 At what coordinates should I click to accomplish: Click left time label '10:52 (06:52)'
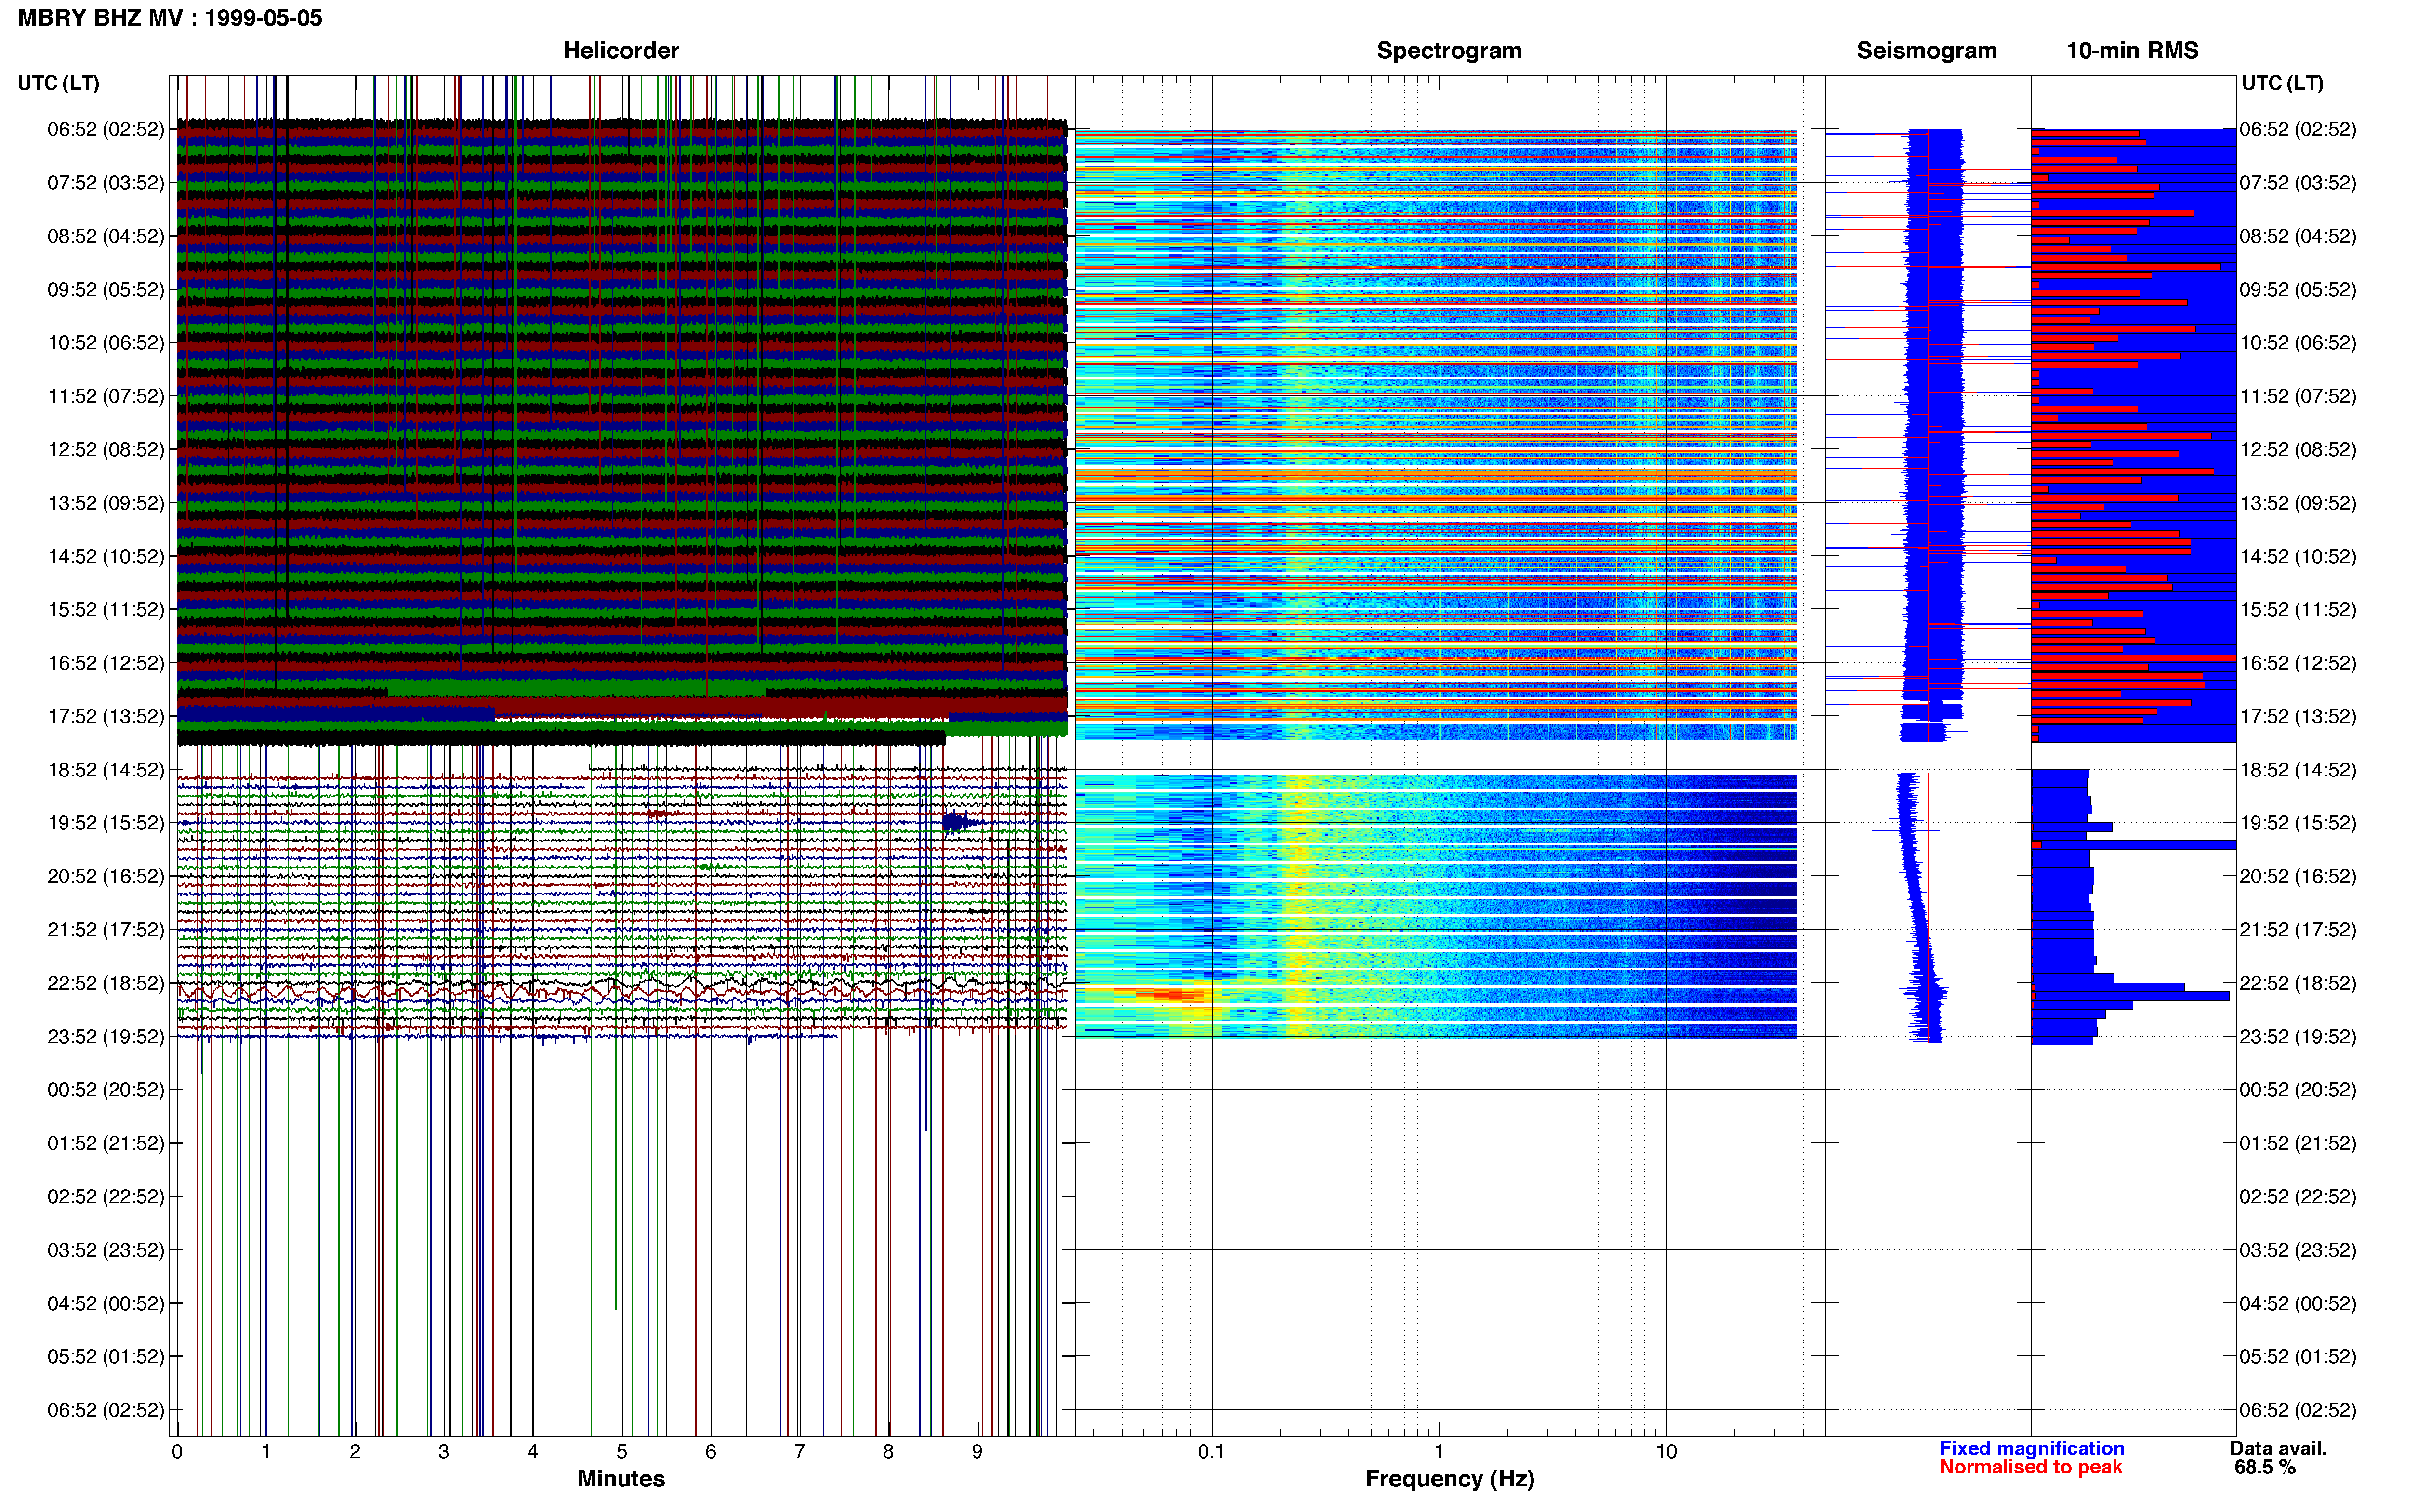point(105,342)
